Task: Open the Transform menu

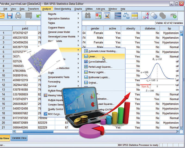Action: (33, 9)
